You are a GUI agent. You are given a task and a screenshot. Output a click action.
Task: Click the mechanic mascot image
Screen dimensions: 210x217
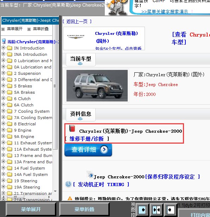click(117, 7)
